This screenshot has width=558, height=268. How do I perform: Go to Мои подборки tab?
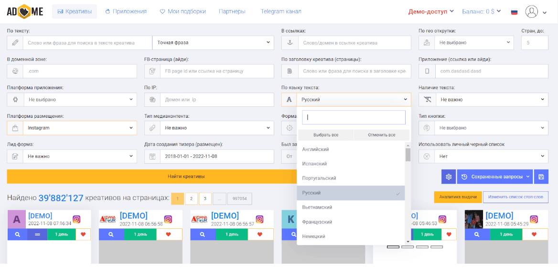click(182, 11)
